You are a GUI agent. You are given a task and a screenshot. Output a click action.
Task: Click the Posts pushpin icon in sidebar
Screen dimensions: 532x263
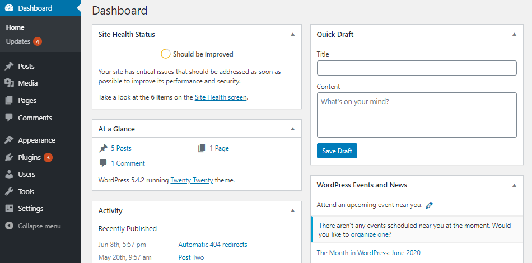click(9, 66)
